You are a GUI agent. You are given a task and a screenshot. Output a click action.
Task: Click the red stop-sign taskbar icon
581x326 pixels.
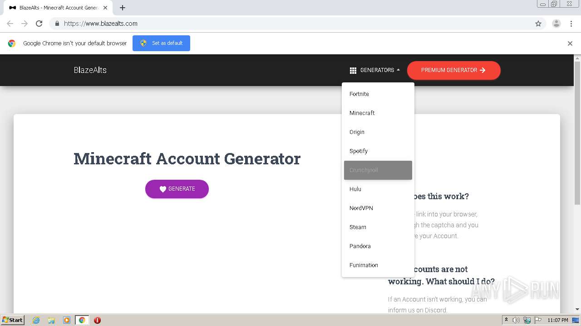(x=97, y=320)
